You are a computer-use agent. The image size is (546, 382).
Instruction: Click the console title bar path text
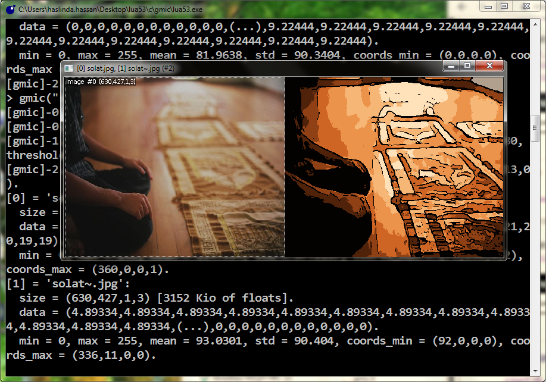110,10
